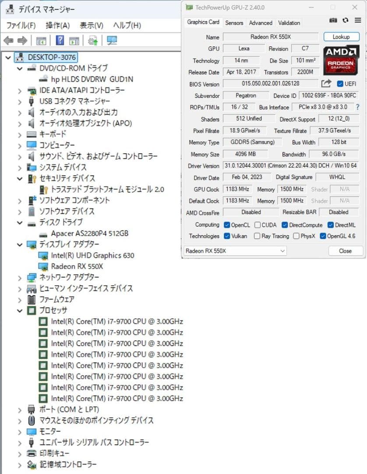Click the Driver Version field

click(x=291, y=165)
